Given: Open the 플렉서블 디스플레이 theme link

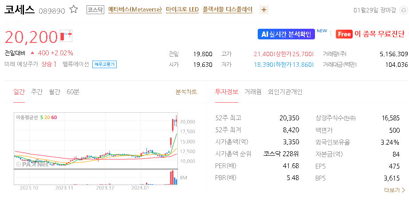Looking at the screenshot, I should click(228, 10).
